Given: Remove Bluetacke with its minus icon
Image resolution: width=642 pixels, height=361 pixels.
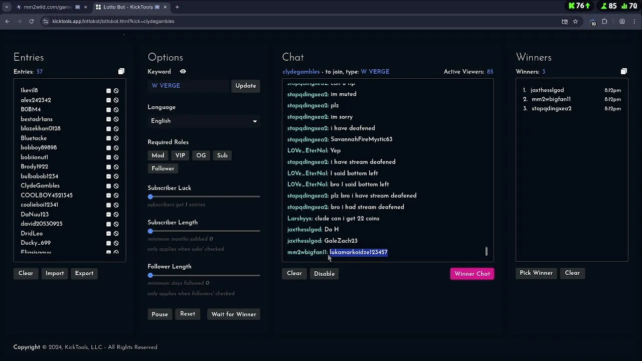Looking at the screenshot, I should 108,138.
